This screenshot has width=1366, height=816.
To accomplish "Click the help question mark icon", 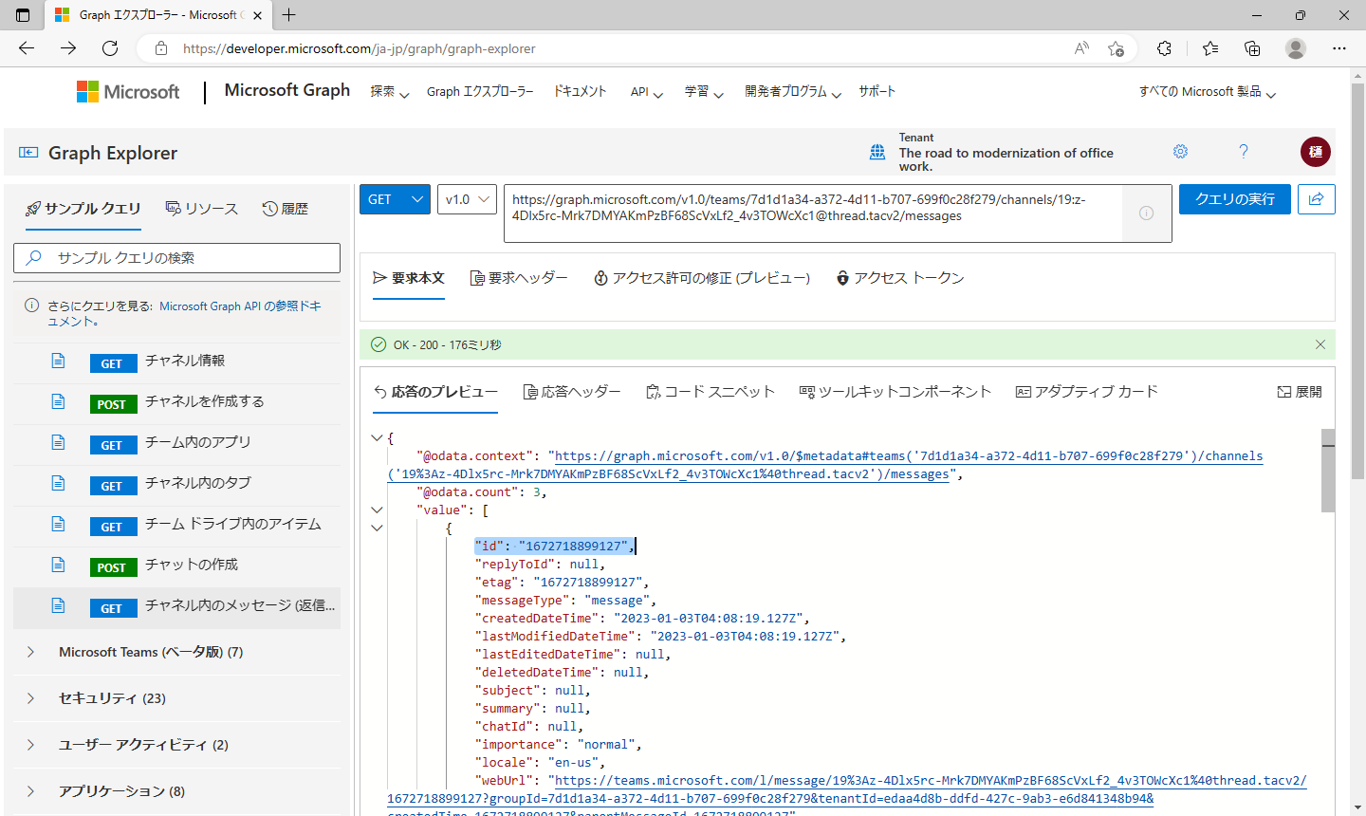I will 1244,152.
